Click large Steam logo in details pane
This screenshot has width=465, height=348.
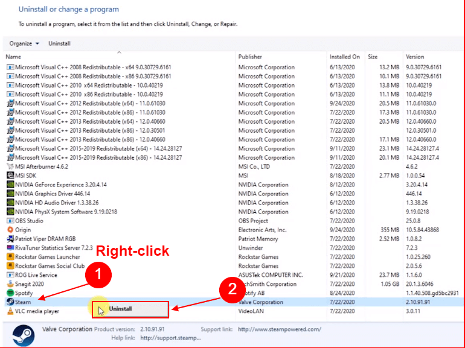pos(24,335)
